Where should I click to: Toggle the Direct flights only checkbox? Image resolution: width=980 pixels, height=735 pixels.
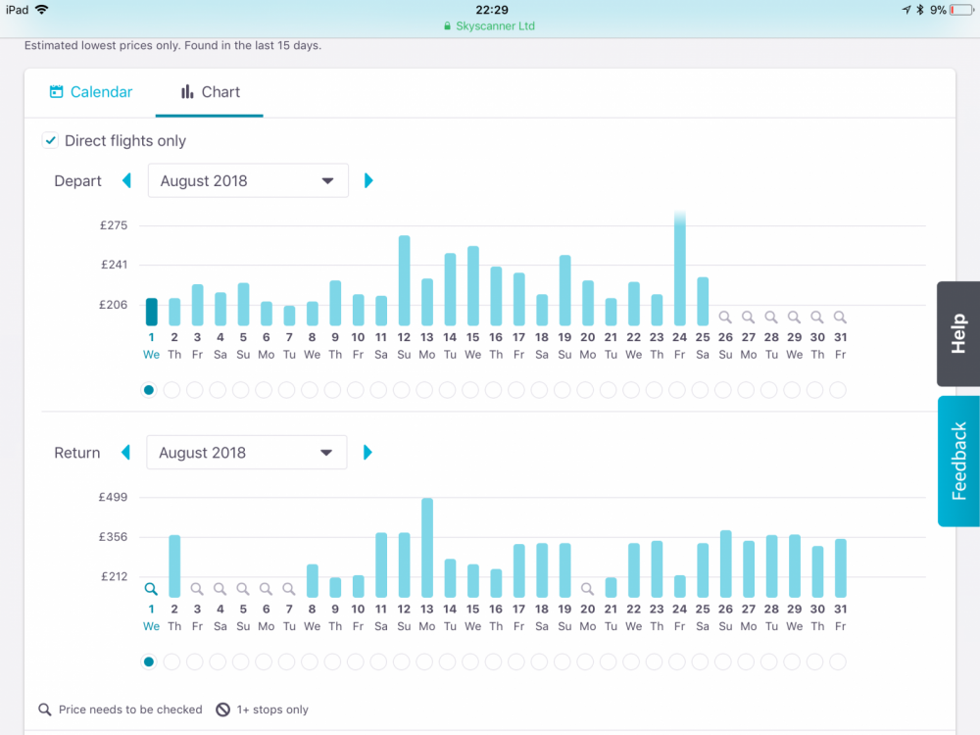51,140
